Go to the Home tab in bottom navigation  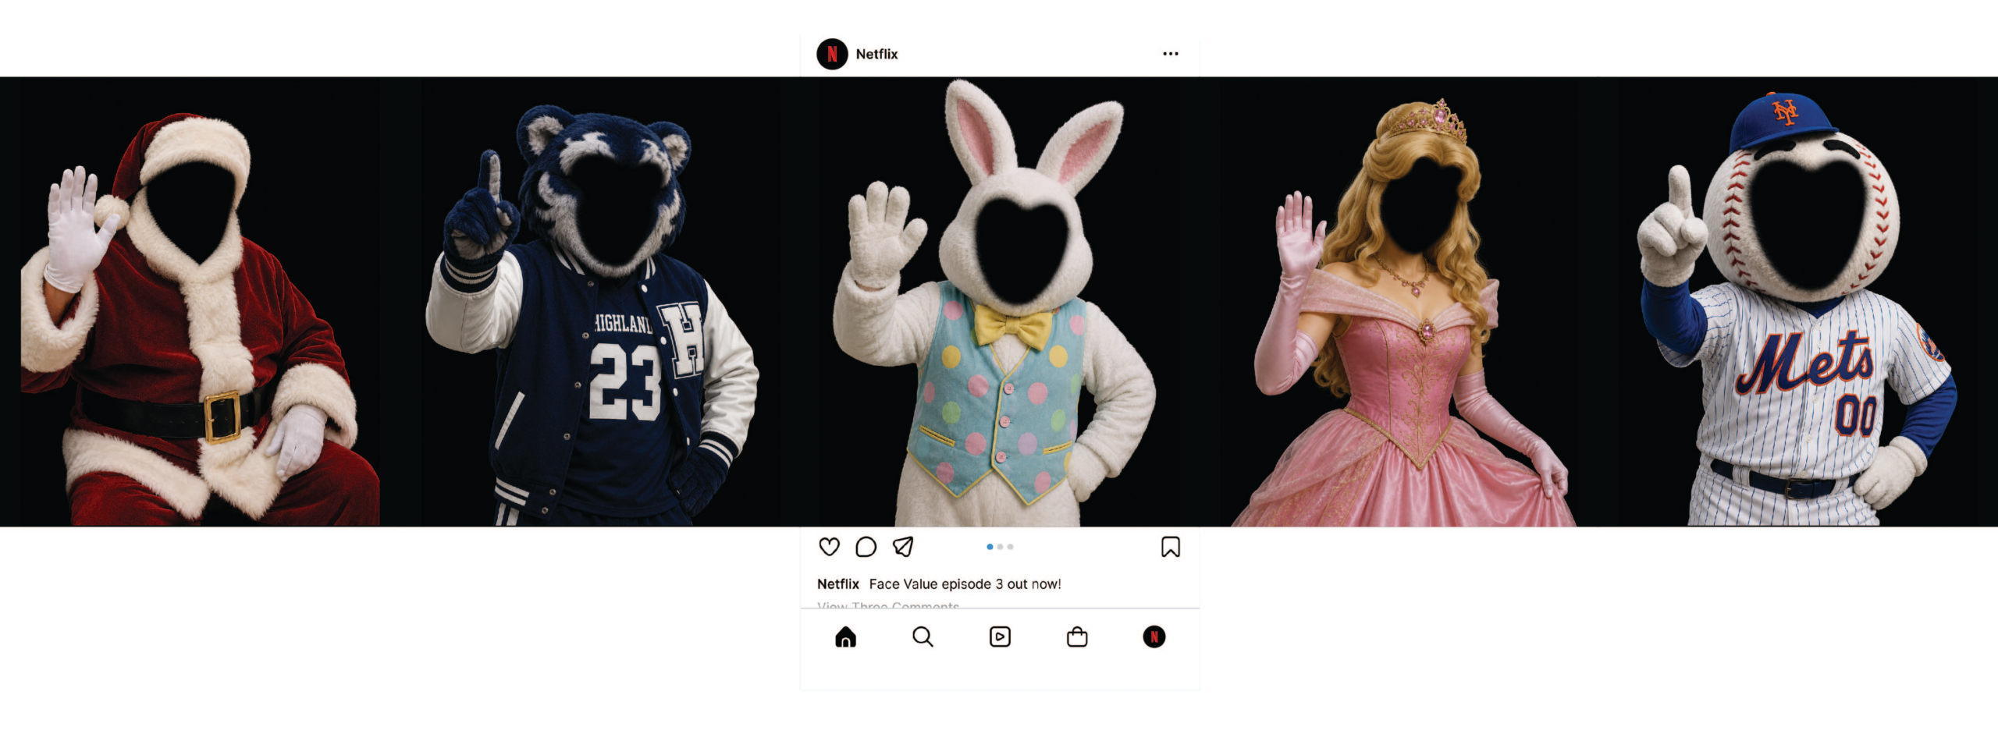tap(845, 637)
